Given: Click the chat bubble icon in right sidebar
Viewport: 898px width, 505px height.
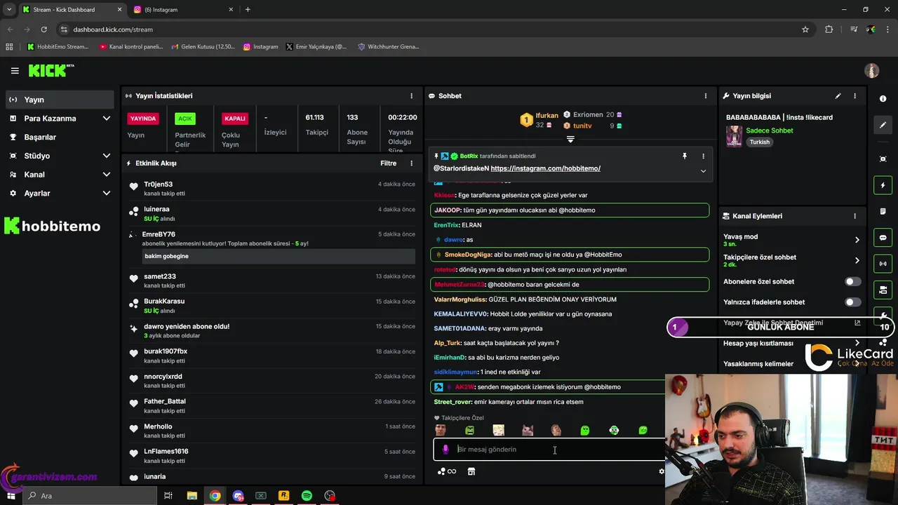Looking at the screenshot, I should point(883,238).
